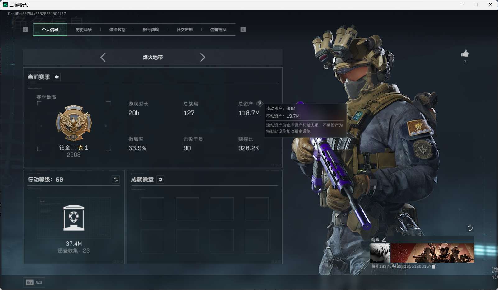Image resolution: width=498 pixels, height=290 pixels.
Task: Click the thumbs-up like icon
Action: tap(465, 54)
